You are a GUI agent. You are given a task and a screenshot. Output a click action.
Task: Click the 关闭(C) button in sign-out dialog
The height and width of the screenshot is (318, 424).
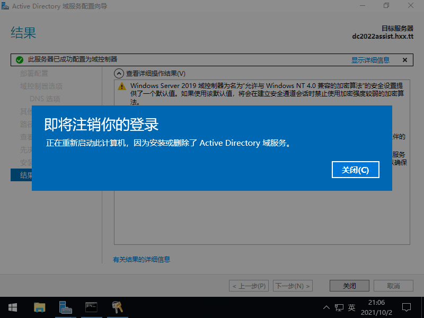pos(355,170)
